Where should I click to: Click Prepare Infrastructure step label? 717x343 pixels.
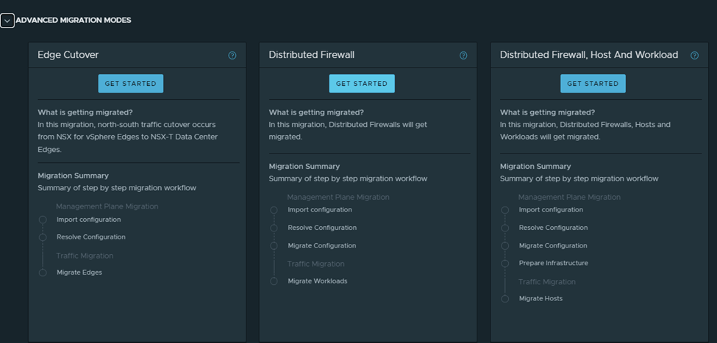point(553,264)
